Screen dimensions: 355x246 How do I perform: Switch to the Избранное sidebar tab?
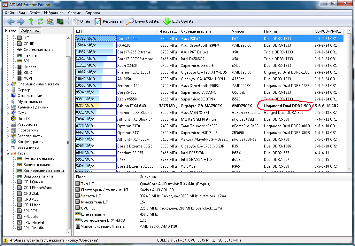click(30, 31)
